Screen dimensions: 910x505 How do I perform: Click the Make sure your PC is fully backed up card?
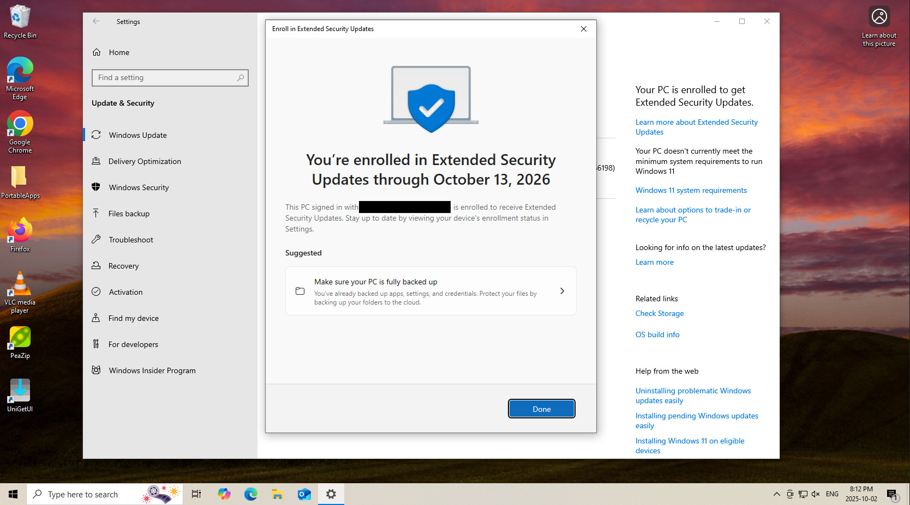coord(430,291)
